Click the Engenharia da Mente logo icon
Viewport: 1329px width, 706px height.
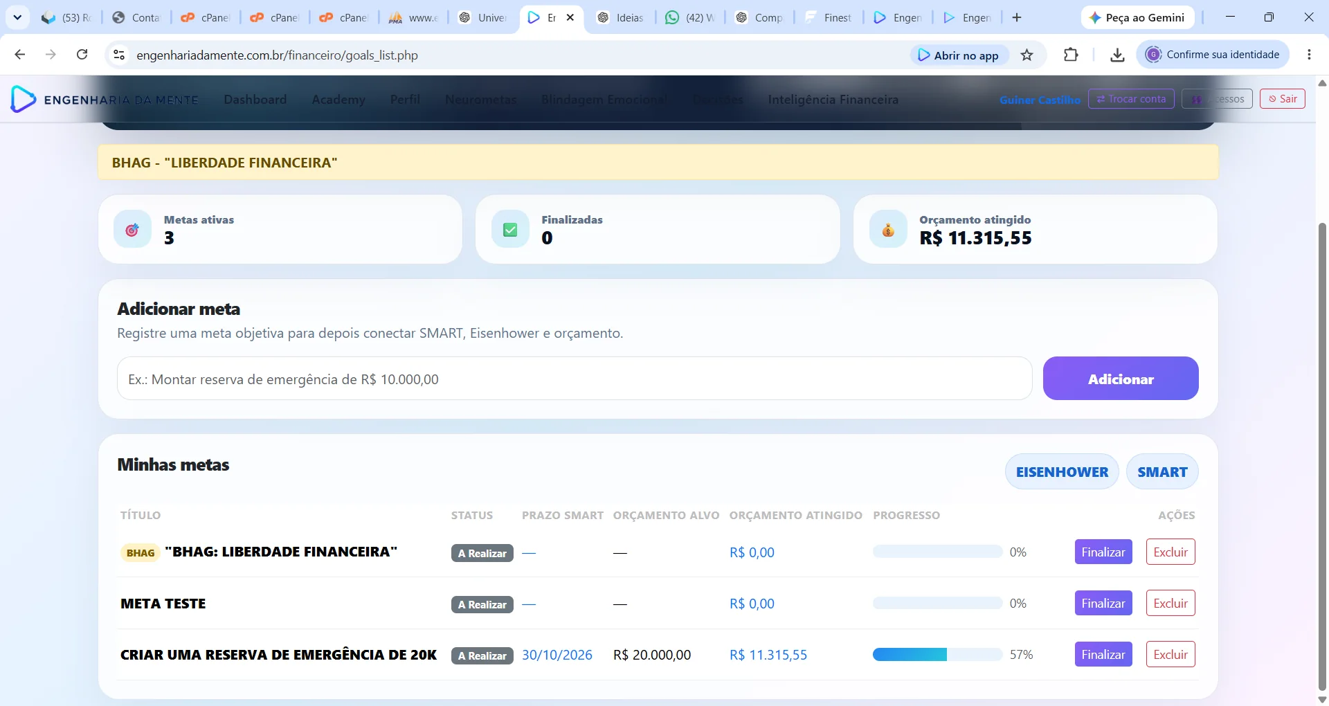pos(23,99)
